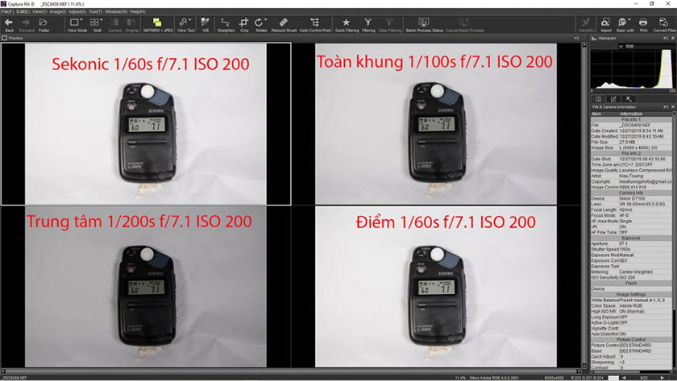Click the Camera Info section header
The image size is (677, 381).
pos(631,193)
